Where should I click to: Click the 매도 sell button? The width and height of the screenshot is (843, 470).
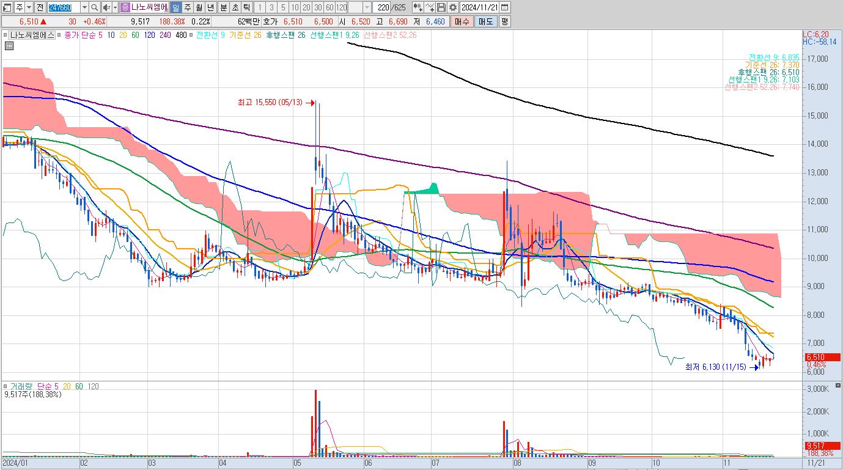(485, 21)
